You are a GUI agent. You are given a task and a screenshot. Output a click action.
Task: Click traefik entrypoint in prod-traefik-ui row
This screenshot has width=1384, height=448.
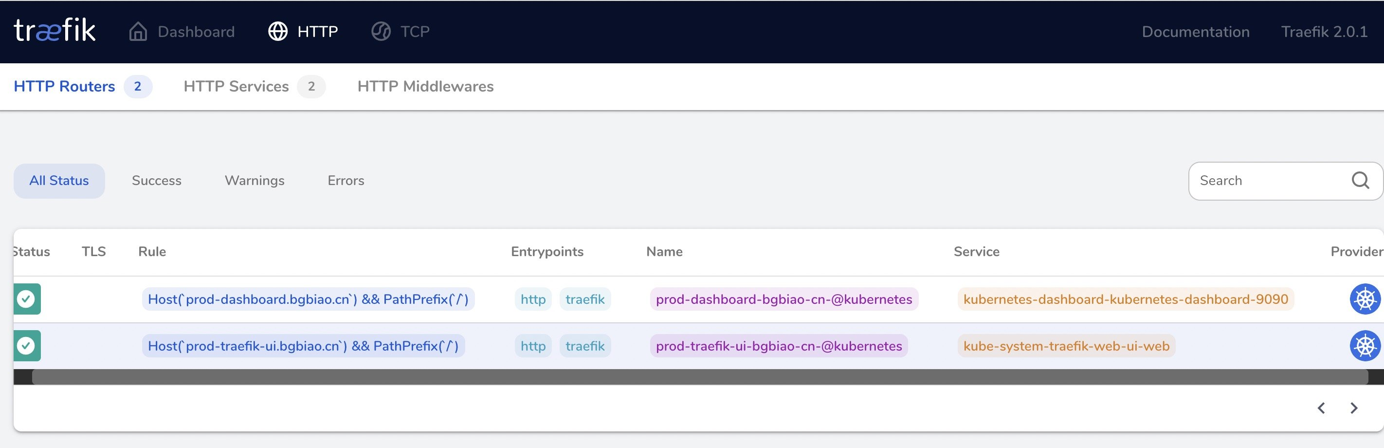pyautogui.click(x=585, y=346)
